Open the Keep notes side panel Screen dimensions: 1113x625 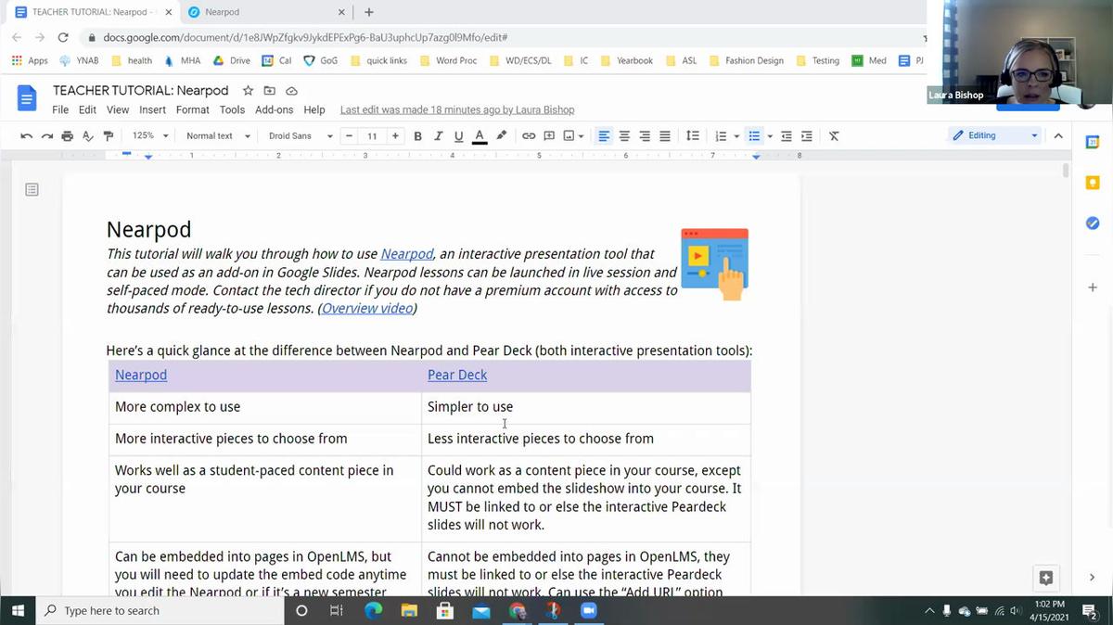[x=1093, y=183]
